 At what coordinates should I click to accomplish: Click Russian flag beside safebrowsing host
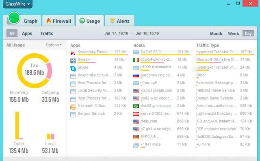click(136, 76)
